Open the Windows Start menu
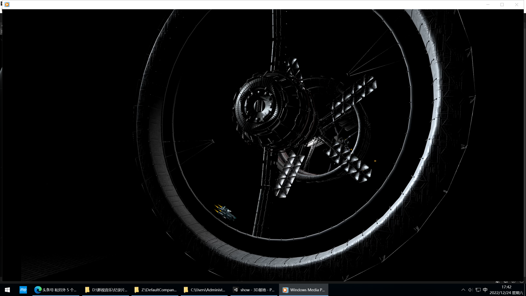The height and width of the screenshot is (296, 526). (7, 290)
